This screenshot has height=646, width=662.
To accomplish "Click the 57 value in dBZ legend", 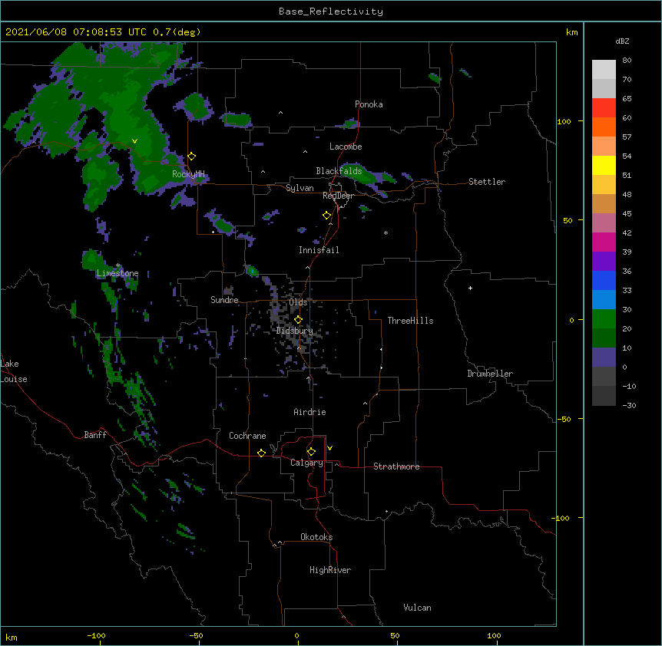I will (x=627, y=137).
